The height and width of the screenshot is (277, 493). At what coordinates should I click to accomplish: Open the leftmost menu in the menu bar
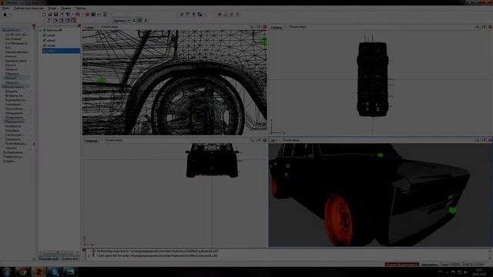tap(5, 8)
